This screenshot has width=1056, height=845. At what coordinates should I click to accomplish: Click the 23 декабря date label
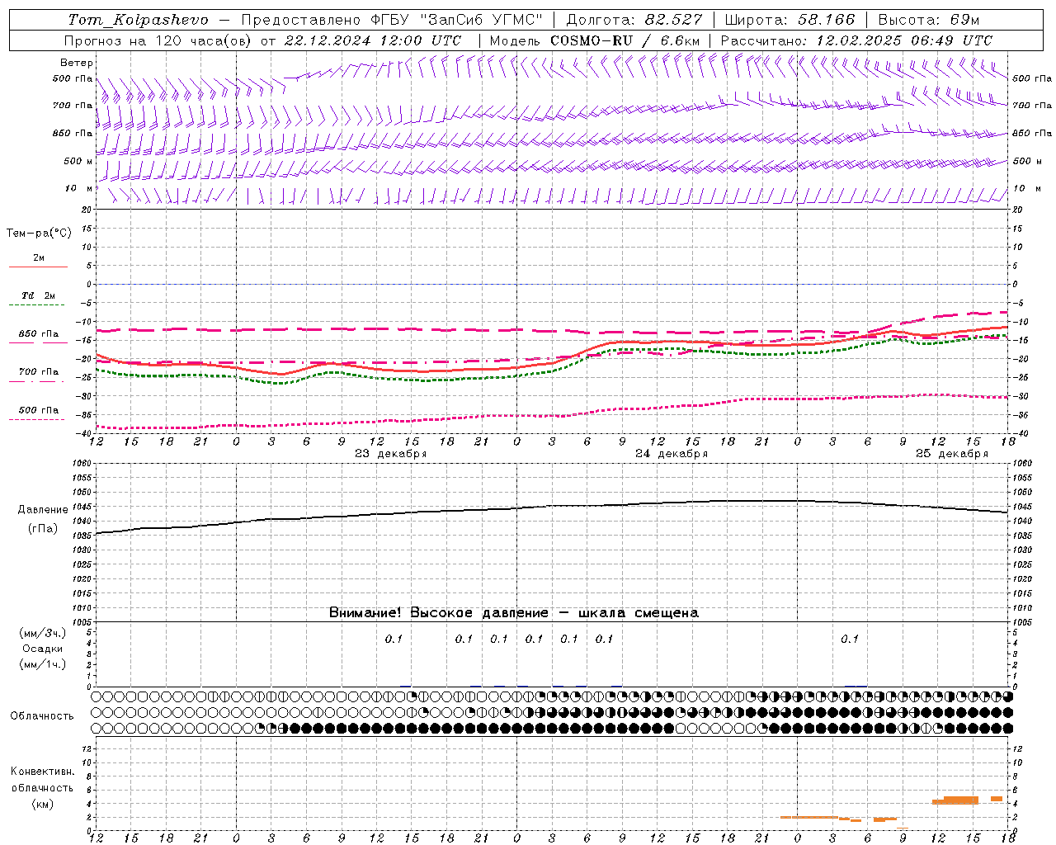coord(391,454)
